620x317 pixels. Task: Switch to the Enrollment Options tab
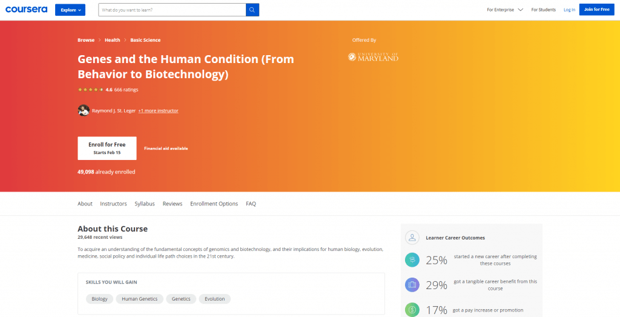point(214,204)
